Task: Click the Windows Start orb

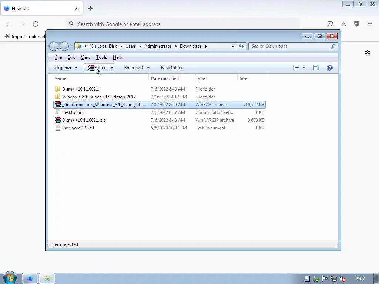Action: (x=10, y=278)
